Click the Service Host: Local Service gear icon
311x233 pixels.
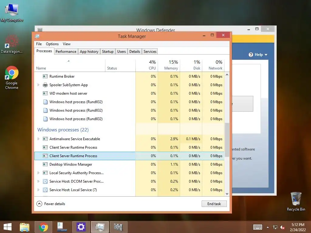pos(45,190)
